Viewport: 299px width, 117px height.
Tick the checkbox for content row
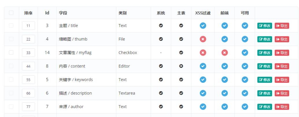(x=11, y=66)
